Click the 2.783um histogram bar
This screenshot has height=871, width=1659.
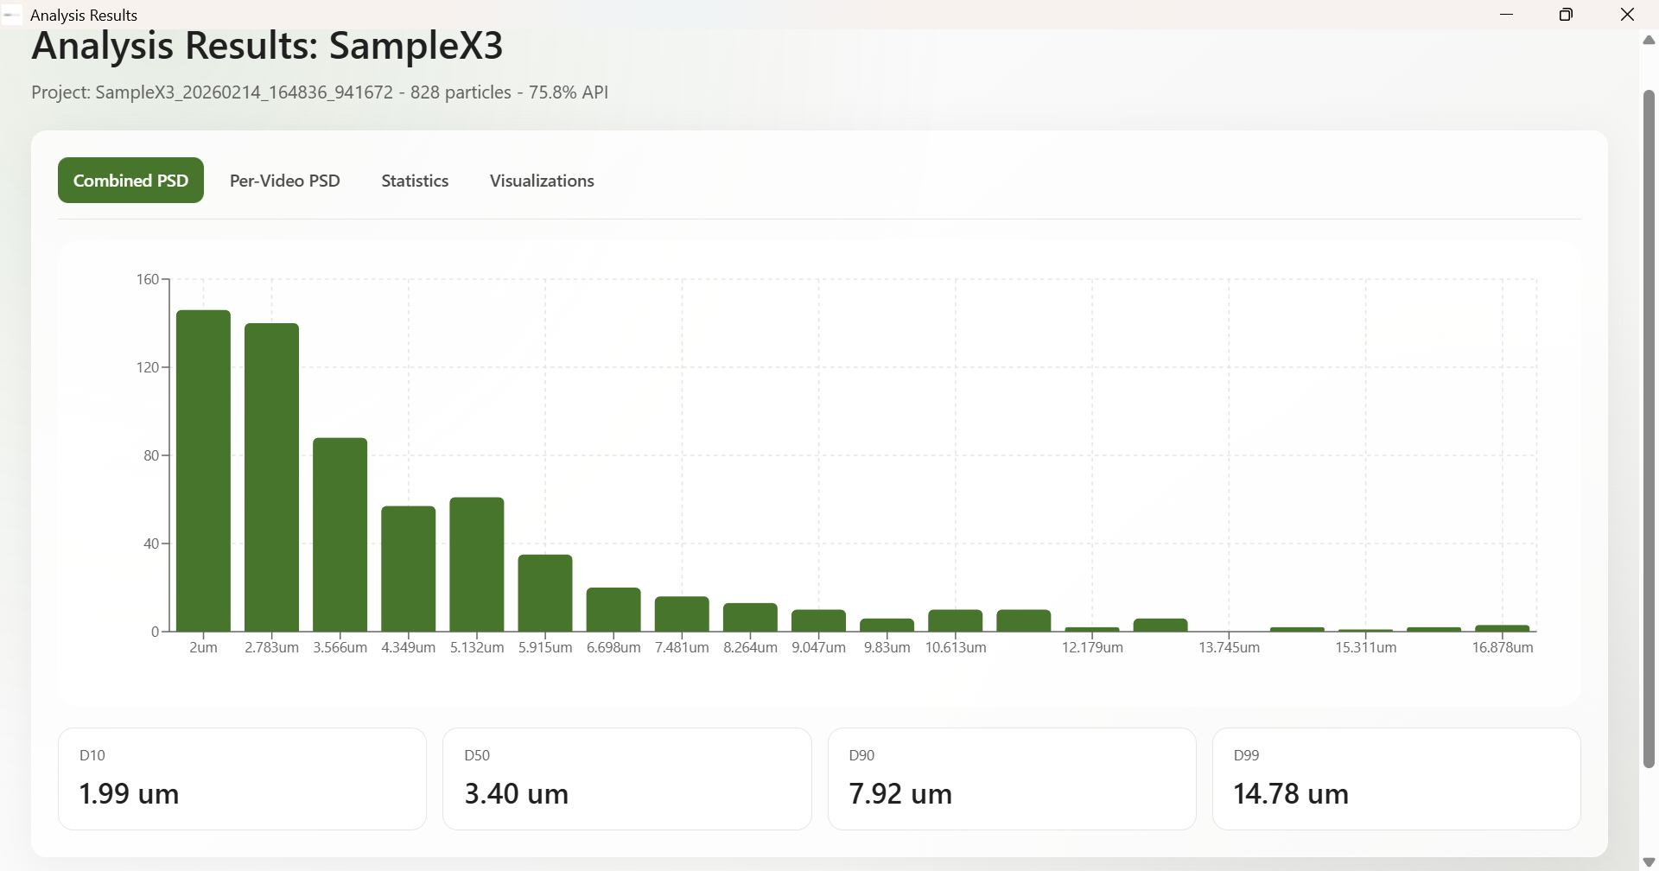point(271,478)
